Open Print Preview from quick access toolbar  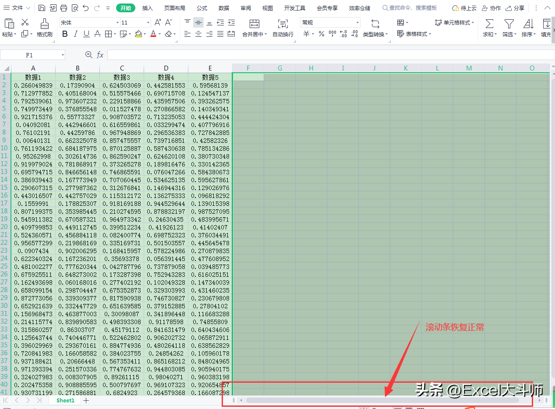[x=74, y=8]
